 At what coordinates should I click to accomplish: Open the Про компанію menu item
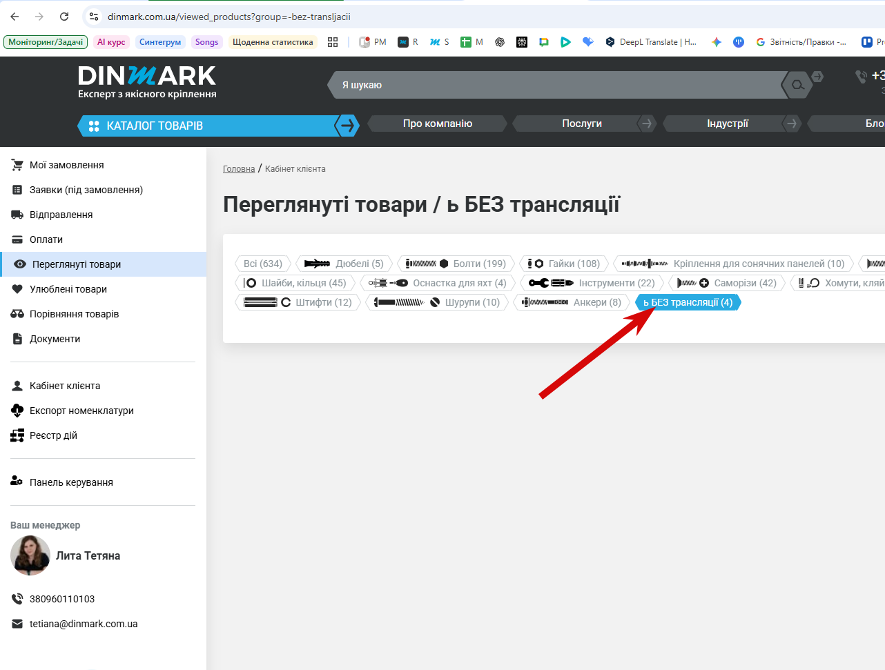click(x=438, y=124)
